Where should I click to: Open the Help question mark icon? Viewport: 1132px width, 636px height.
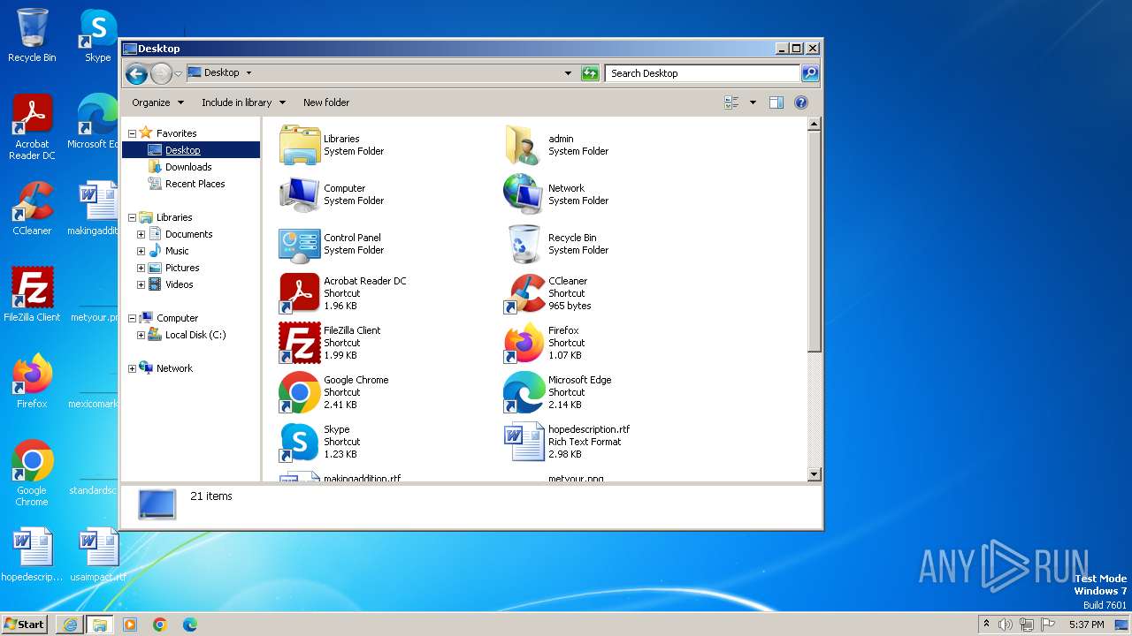point(800,102)
